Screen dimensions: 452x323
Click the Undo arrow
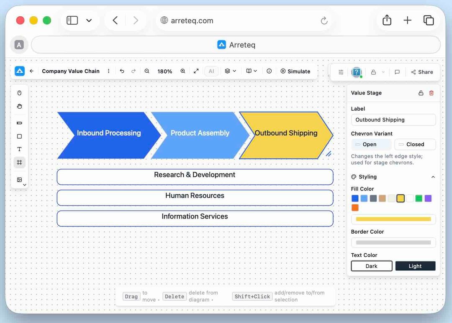pos(122,71)
